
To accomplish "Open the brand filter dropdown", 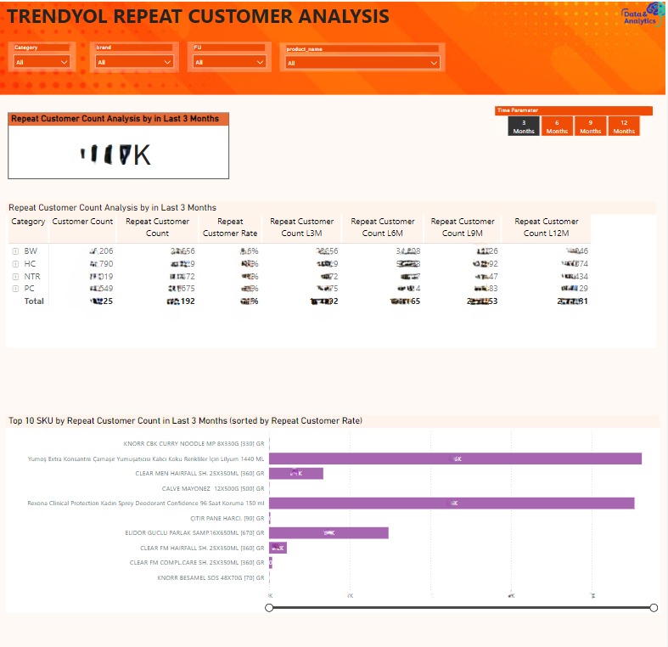I will point(134,62).
